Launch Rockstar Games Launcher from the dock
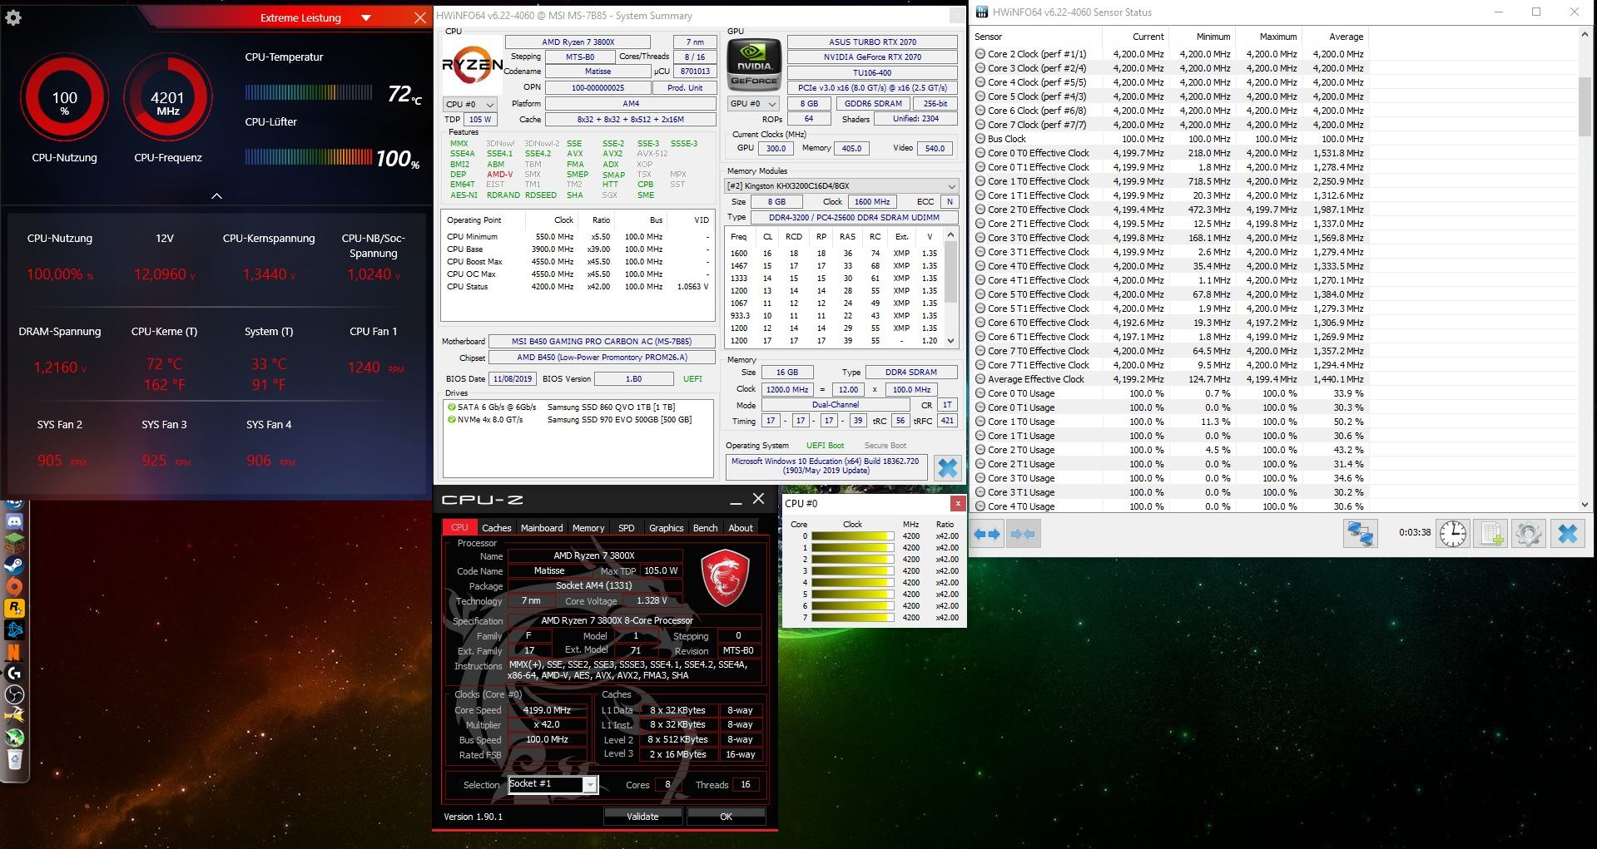The image size is (1597, 849). [x=14, y=608]
